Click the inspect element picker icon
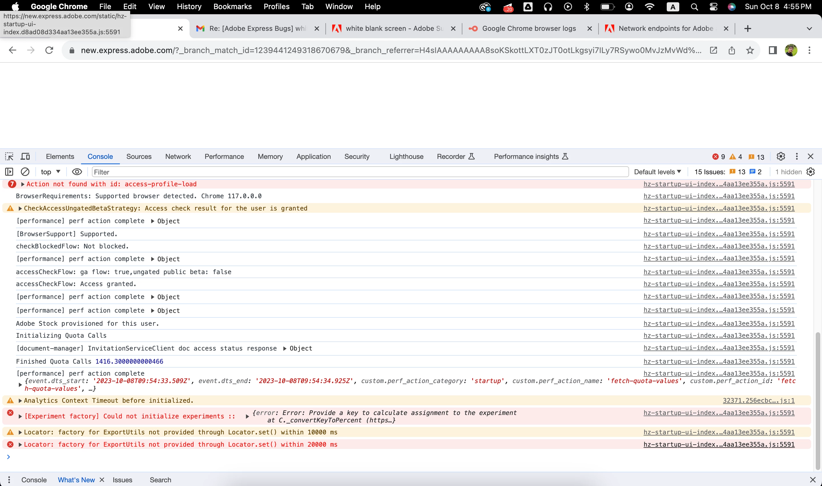822x486 pixels. 9,157
